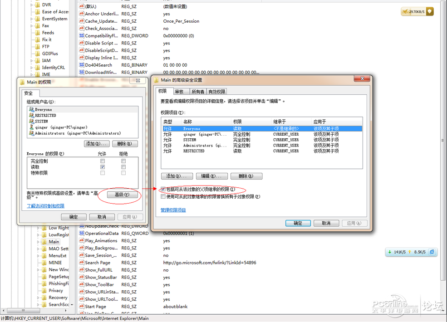Click the Everyone user group icon
The height and width of the screenshot is (322, 447).
point(31,110)
